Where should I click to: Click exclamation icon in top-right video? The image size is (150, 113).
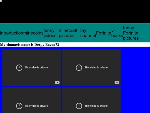(79, 68)
